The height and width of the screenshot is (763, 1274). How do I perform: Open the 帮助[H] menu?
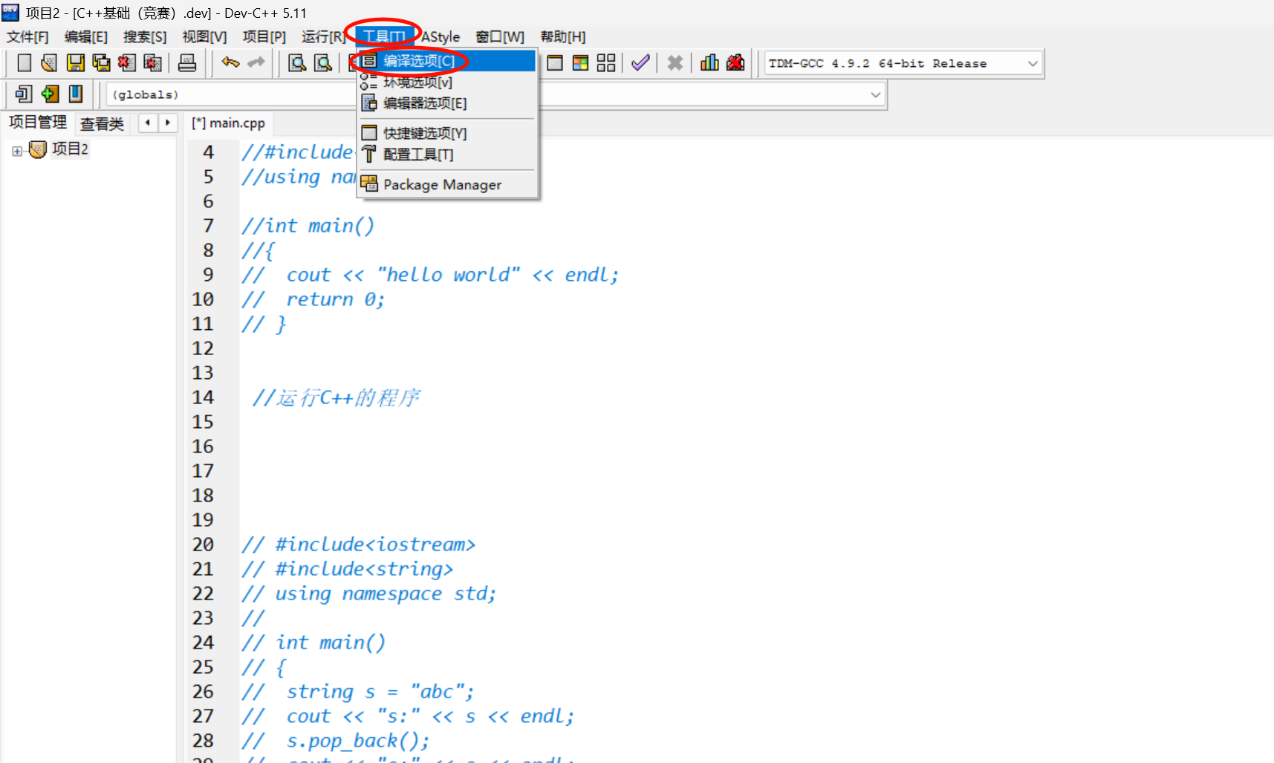point(563,36)
